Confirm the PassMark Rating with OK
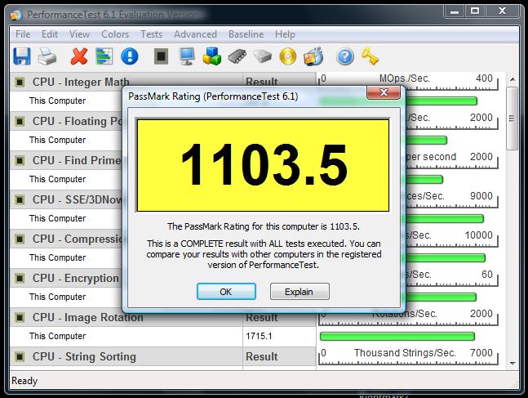The width and height of the screenshot is (528, 398). pyautogui.click(x=226, y=292)
